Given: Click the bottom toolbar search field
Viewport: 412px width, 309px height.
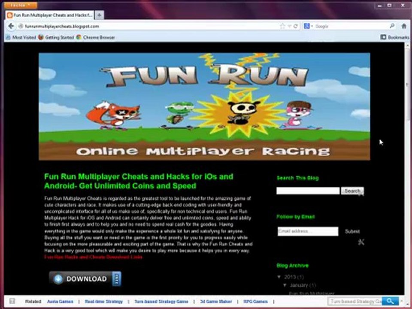Looking at the screenshot, I should pyautogui.click(x=355, y=301).
